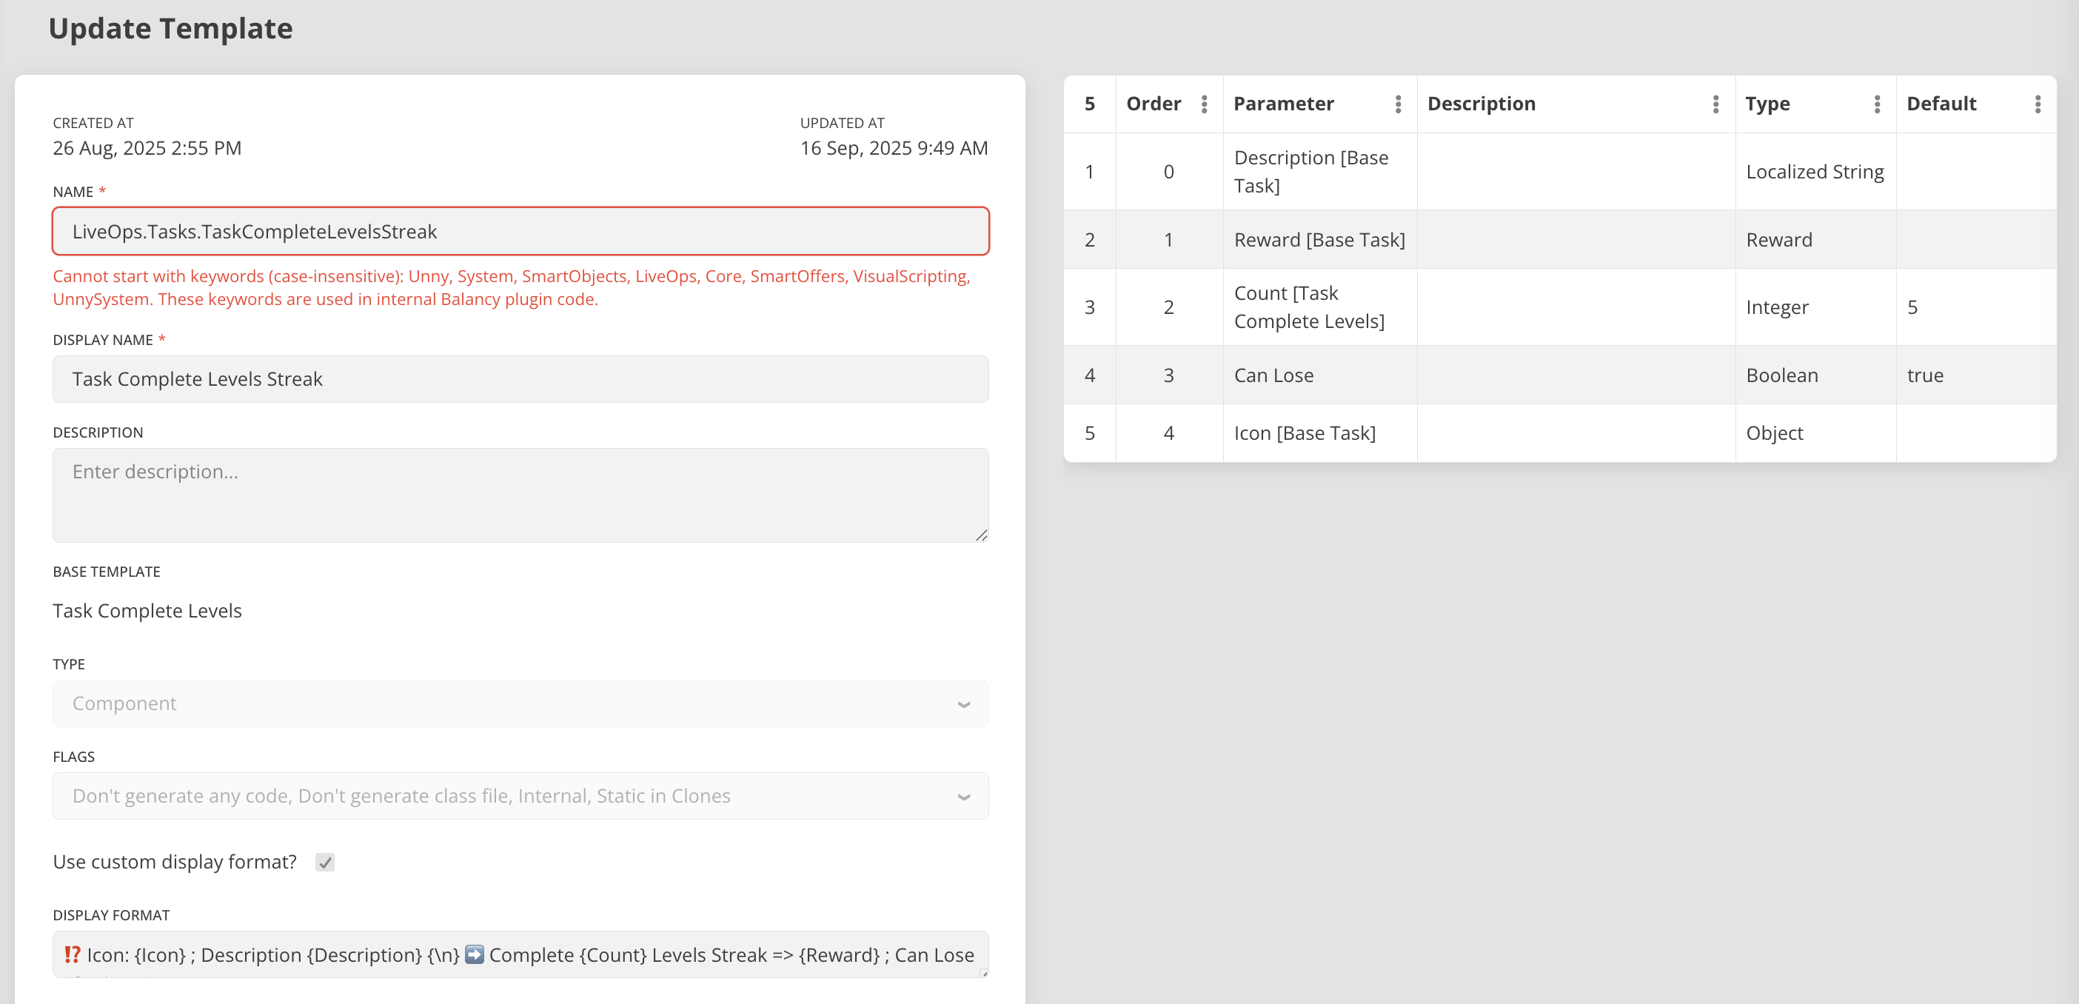Screen dimensions: 2079x1004
Task: Toggle Use custom display format checkbox
Action: (x=324, y=862)
